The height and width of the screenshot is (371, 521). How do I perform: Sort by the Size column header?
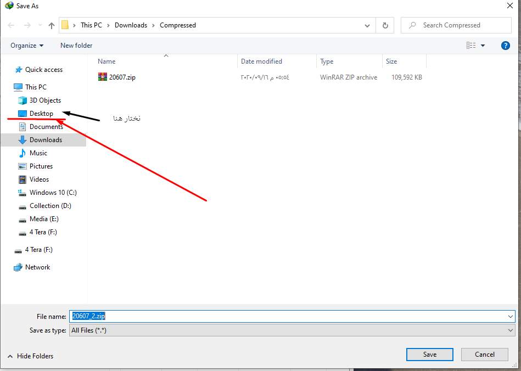[x=391, y=61]
